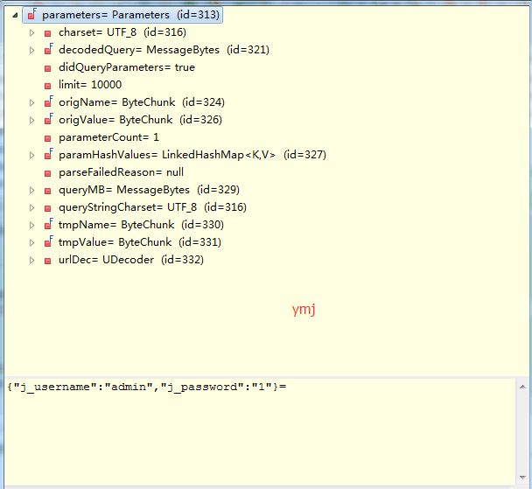The width and height of the screenshot is (532, 489).
Task: Select the origName= ByteChunk (id=324) row
Action: click(x=142, y=102)
